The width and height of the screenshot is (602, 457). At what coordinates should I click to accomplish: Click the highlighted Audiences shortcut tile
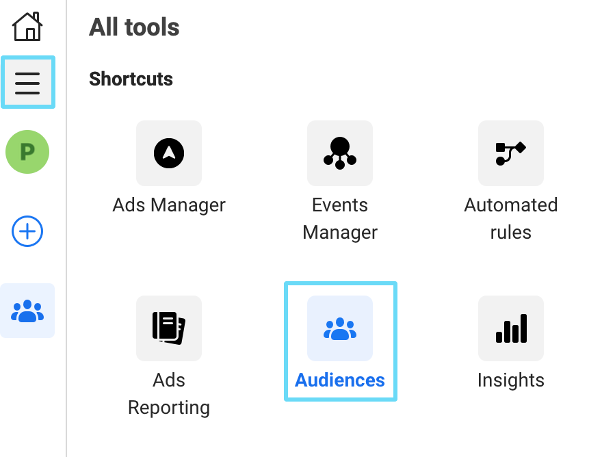click(x=340, y=341)
